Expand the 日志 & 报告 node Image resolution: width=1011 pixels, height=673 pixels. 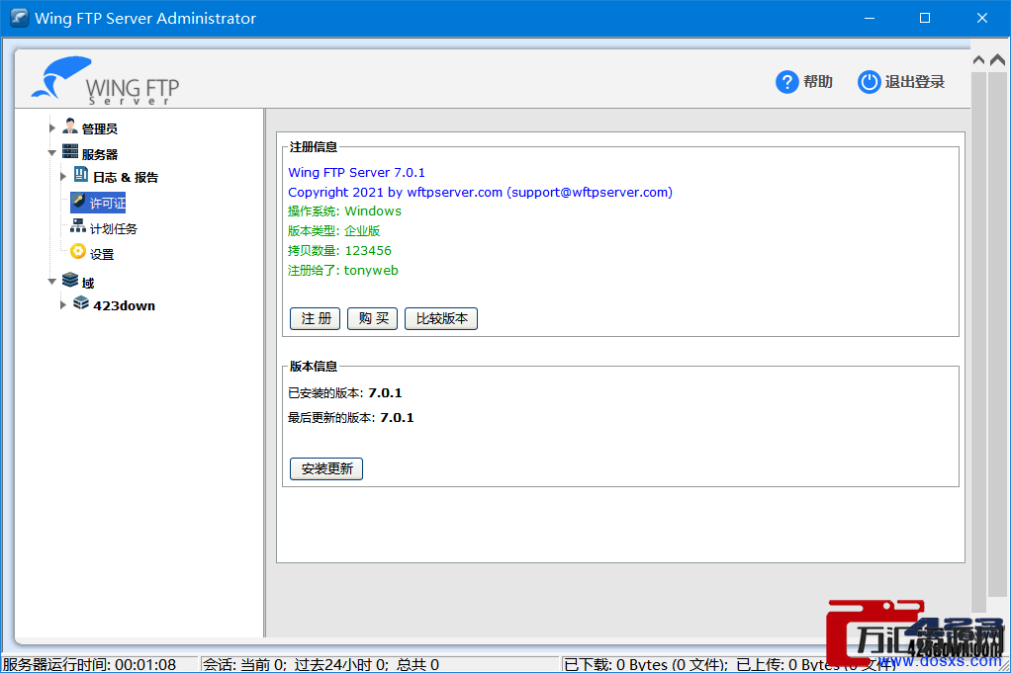point(62,177)
